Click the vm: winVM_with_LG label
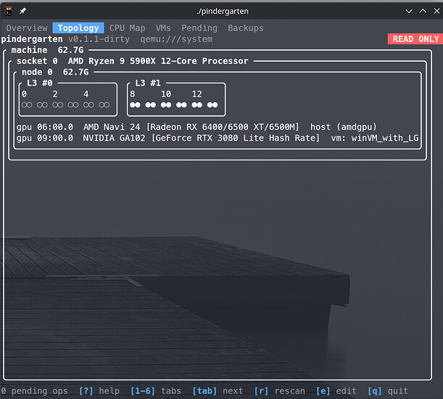Screen dimensions: 443x399 375,138
